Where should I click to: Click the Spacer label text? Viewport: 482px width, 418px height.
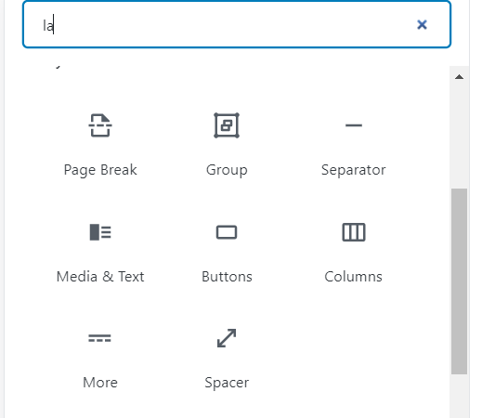click(227, 383)
